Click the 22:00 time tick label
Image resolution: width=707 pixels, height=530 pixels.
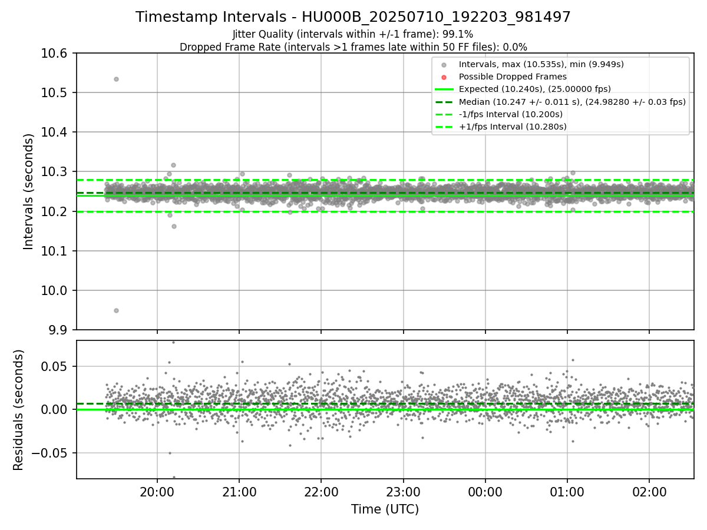[321, 491]
